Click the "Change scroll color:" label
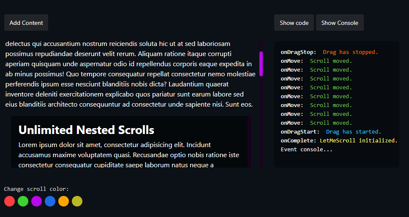This screenshot has height=217, width=409. (x=36, y=189)
